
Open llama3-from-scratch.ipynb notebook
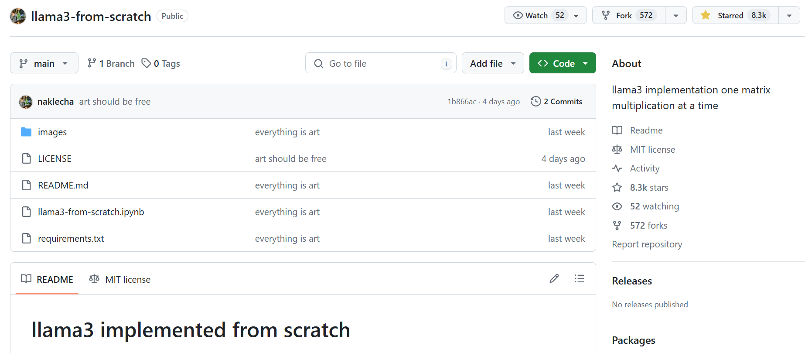pyautogui.click(x=91, y=212)
